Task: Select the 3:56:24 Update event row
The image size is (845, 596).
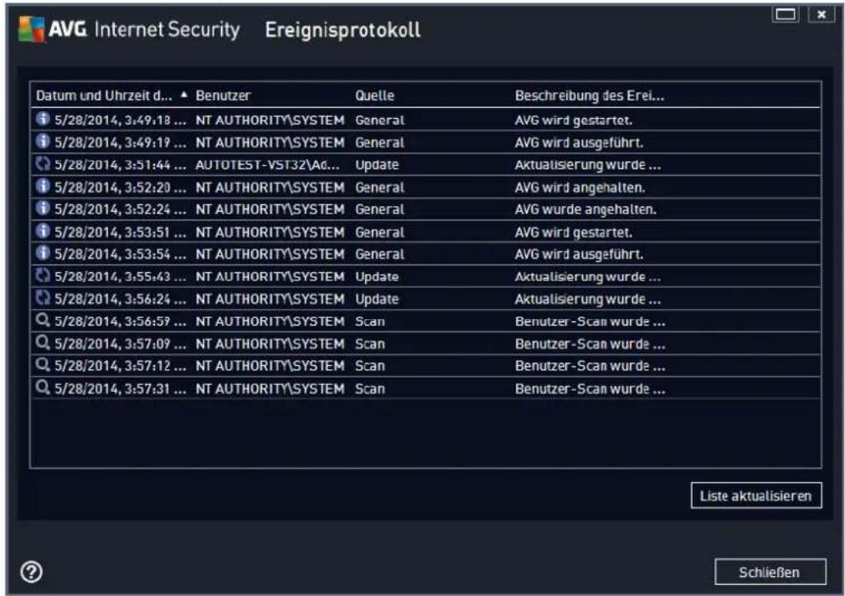Action: 425,299
